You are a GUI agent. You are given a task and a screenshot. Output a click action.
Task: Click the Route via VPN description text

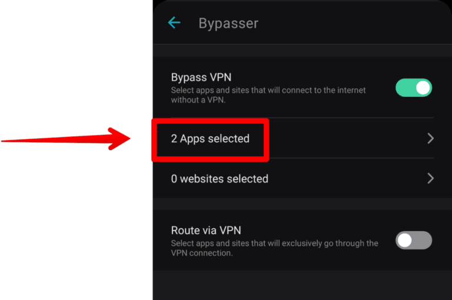[x=274, y=248]
